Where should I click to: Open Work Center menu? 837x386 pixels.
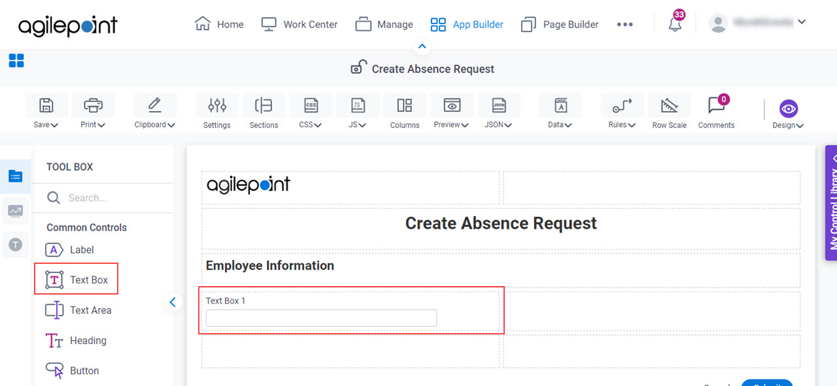pos(299,24)
